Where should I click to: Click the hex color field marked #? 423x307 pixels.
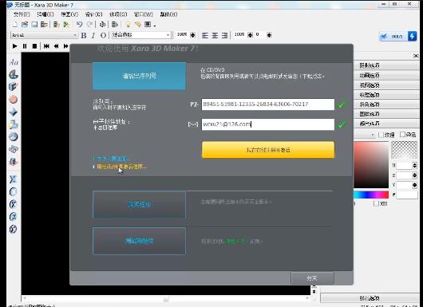pos(407,195)
